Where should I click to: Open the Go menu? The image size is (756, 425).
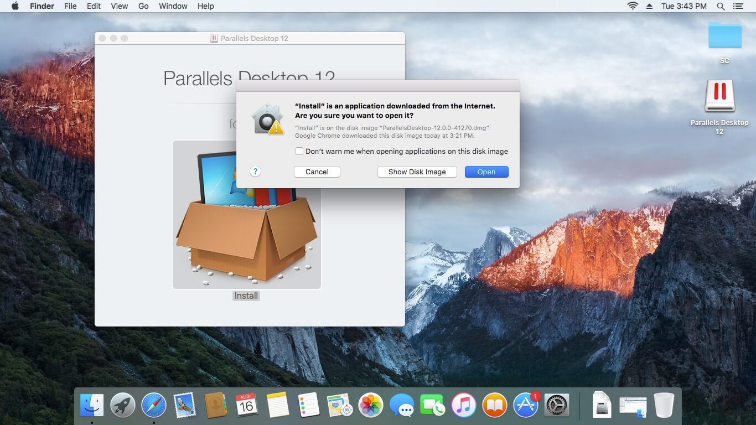(x=143, y=6)
